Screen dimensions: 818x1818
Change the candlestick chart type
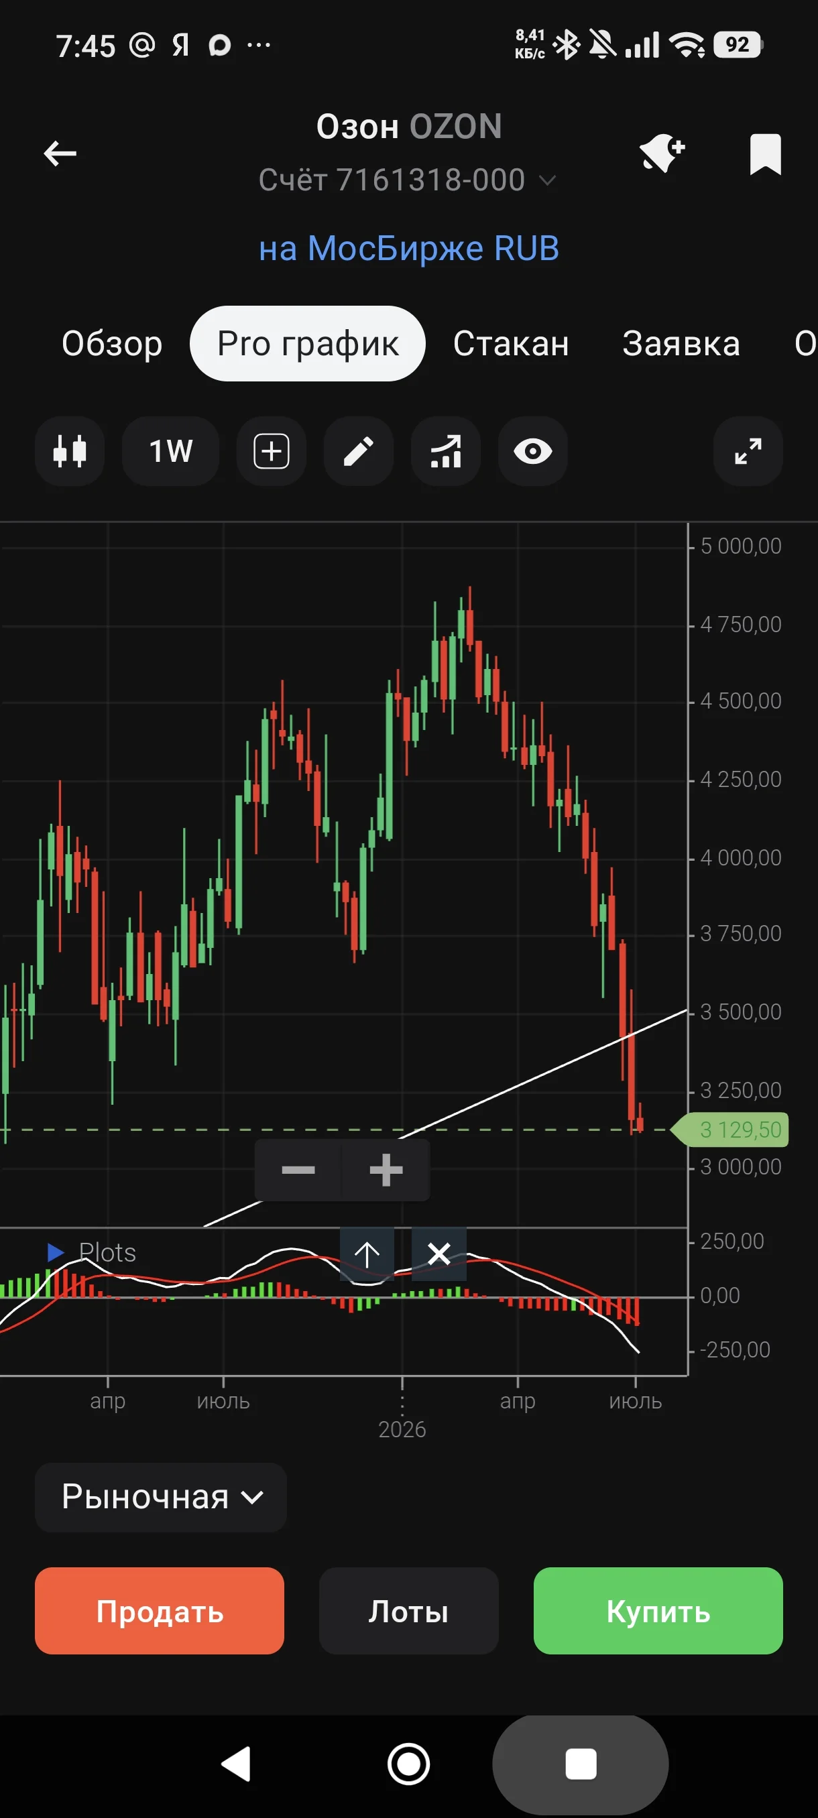(70, 451)
